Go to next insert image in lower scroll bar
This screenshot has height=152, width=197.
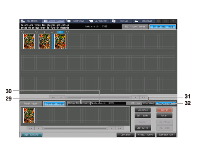coord(112,128)
